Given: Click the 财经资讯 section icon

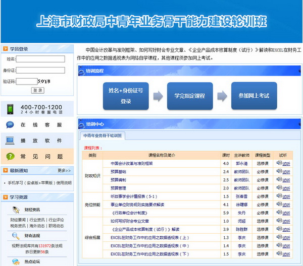Looking at the screenshot, I should 15,209.
